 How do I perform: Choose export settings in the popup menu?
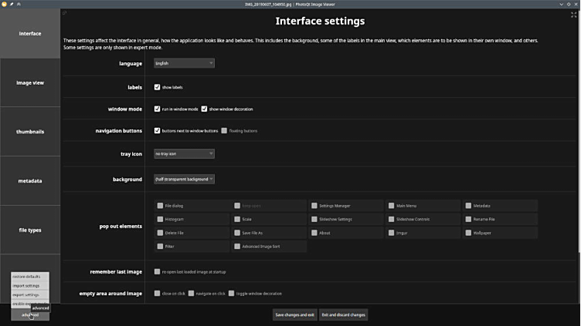tap(26, 294)
